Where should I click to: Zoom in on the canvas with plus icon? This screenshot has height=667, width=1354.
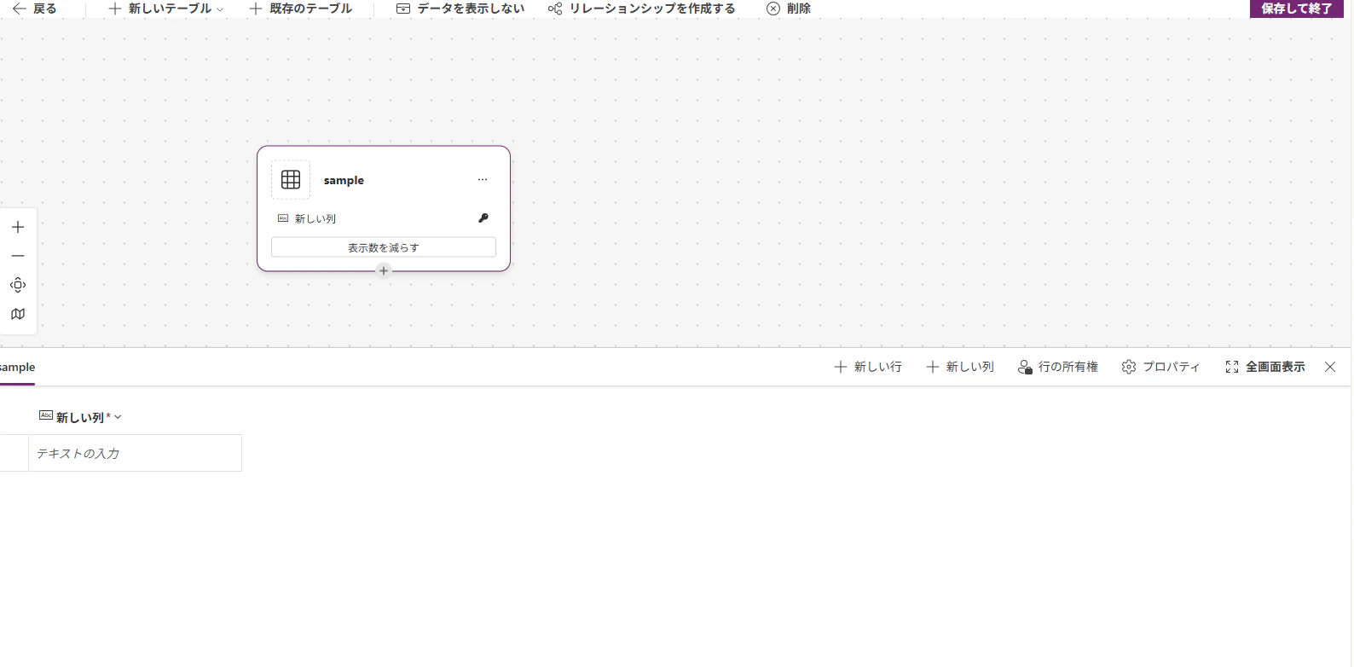click(18, 227)
